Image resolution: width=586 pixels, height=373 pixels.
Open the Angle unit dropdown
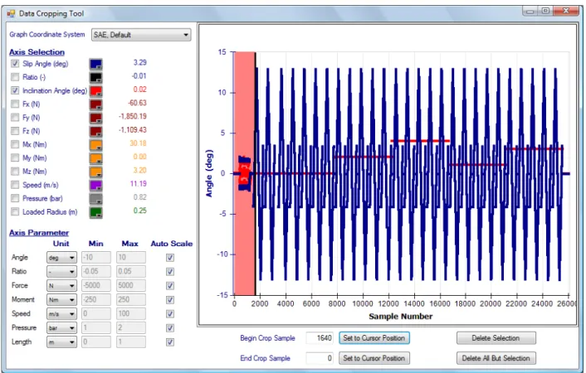[x=61, y=258]
